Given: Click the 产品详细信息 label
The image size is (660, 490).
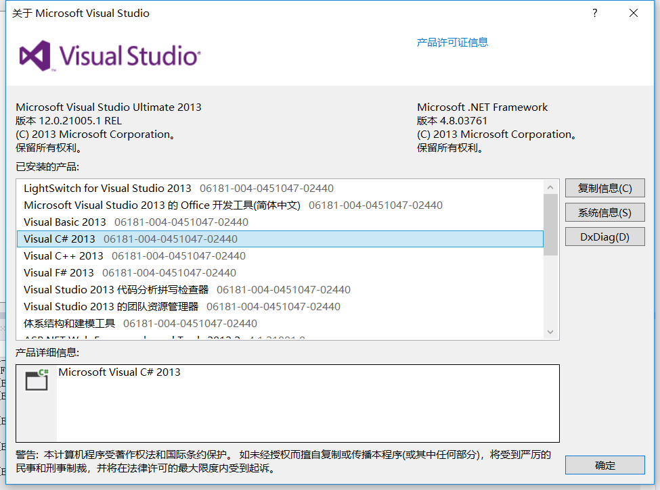Looking at the screenshot, I should click(x=47, y=353).
